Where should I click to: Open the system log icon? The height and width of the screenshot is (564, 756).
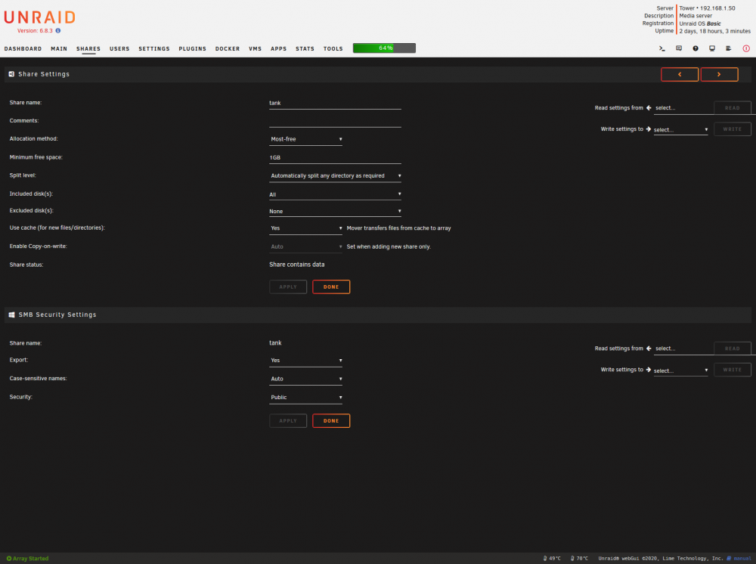pyautogui.click(x=729, y=48)
